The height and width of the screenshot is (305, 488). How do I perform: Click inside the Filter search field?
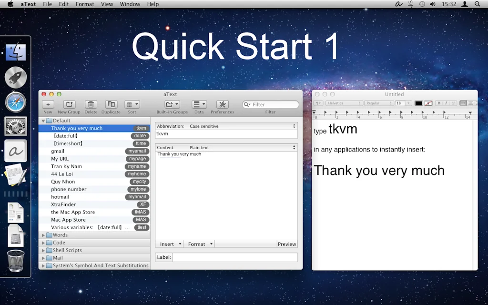point(271,104)
